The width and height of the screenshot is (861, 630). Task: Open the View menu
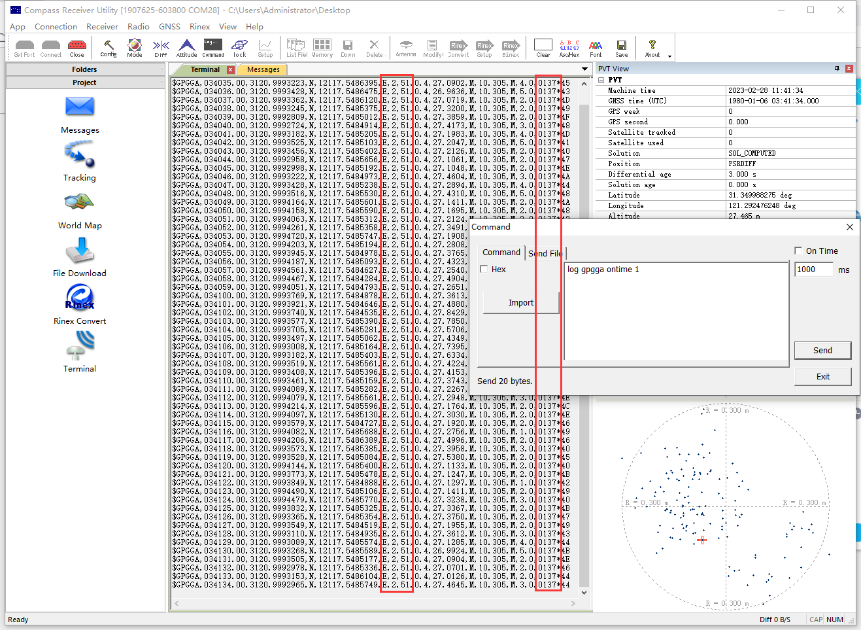coord(228,27)
